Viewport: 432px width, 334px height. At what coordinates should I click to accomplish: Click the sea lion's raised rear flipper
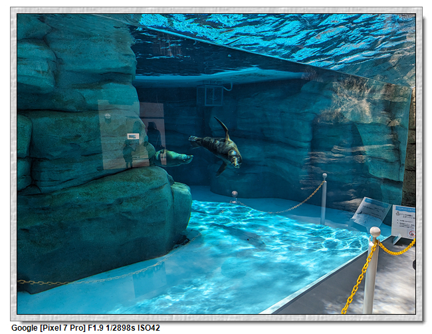pyautogui.click(x=222, y=126)
